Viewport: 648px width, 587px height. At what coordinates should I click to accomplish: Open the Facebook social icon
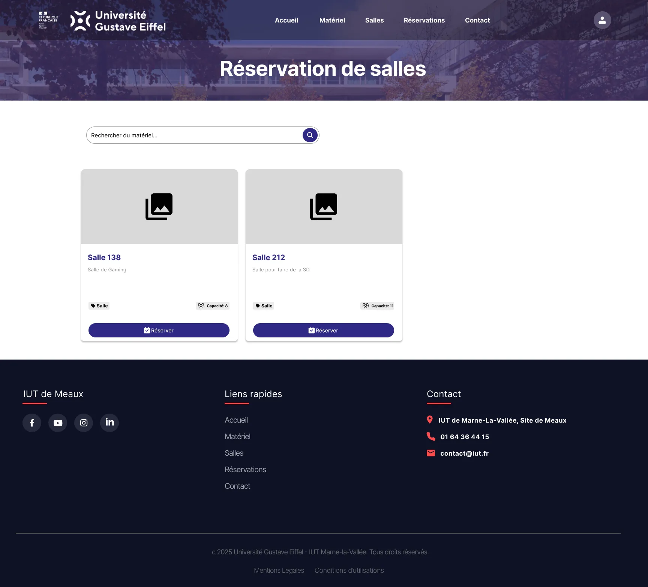click(32, 423)
